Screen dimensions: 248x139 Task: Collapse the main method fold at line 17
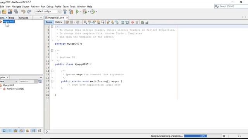pyautogui.click(x=52, y=81)
